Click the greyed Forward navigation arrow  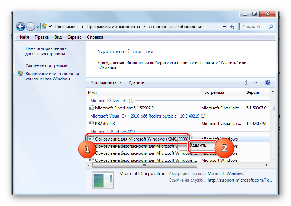pyautogui.click(x=30, y=27)
